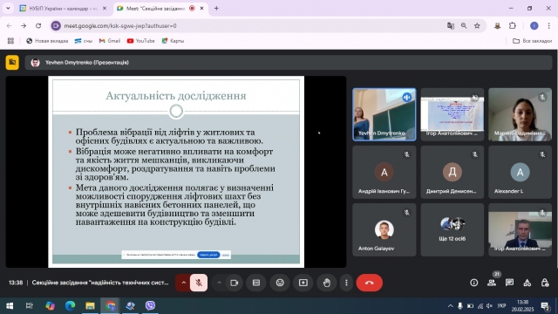Open more options three-dot menu in Meet
558x314 pixels.
click(346, 283)
